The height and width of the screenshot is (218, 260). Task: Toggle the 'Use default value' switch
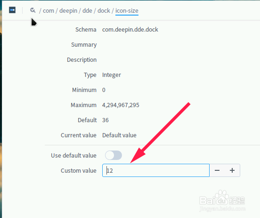(x=114, y=155)
